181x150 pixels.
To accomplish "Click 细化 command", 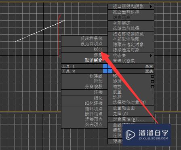I will tap(98, 98).
